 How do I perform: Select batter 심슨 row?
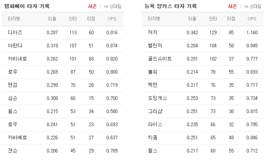[x=62, y=98]
